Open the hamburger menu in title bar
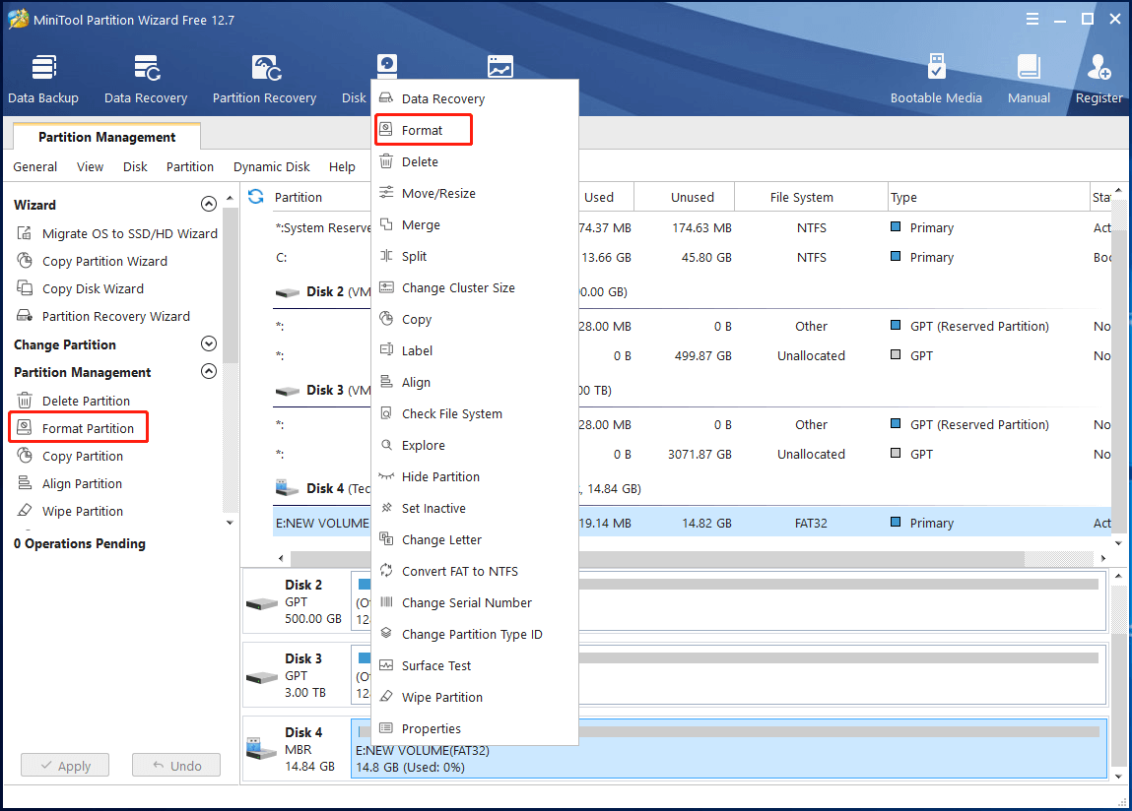Viewport: 1132px width, 811px height. point(1032,20)
